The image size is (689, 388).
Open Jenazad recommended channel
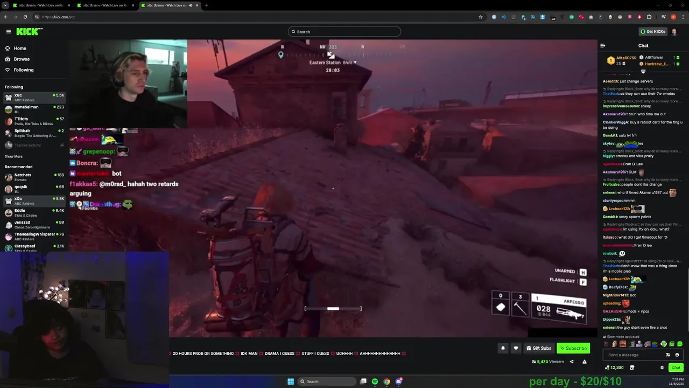[x=34, y=224]
